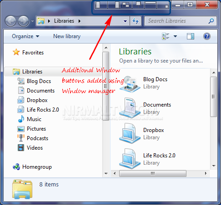The image size is (221, 205).
Task: Expand the arrow before Libraries in address bar
Action: click(x=49, y=21)
